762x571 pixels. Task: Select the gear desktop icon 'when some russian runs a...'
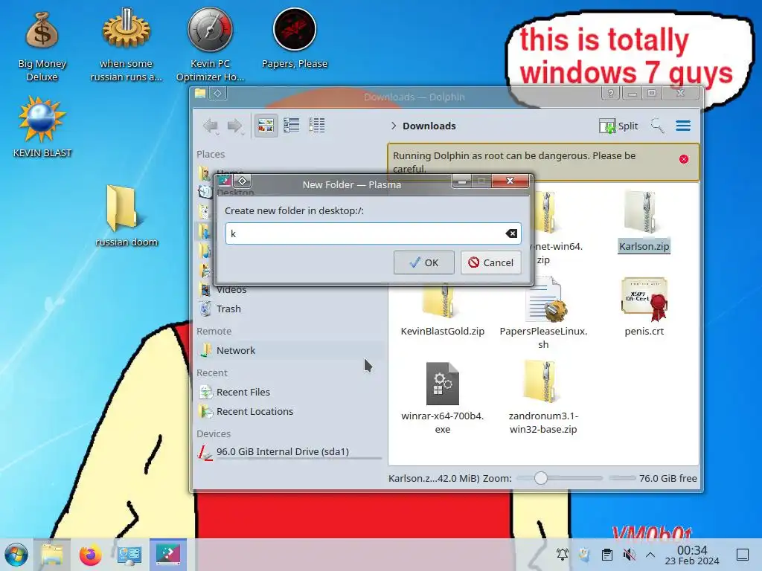point(126,45)
